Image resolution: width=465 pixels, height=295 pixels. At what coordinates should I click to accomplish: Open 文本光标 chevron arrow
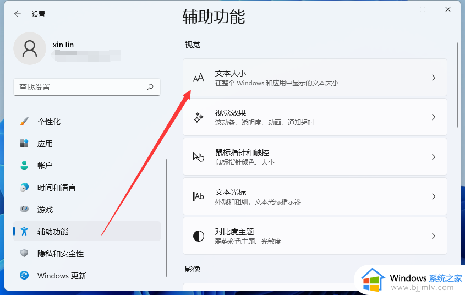pos(434,196)
